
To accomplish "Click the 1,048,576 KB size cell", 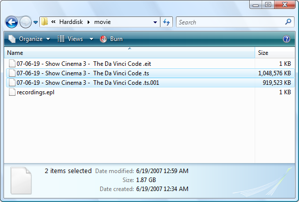I will [275, 73].
